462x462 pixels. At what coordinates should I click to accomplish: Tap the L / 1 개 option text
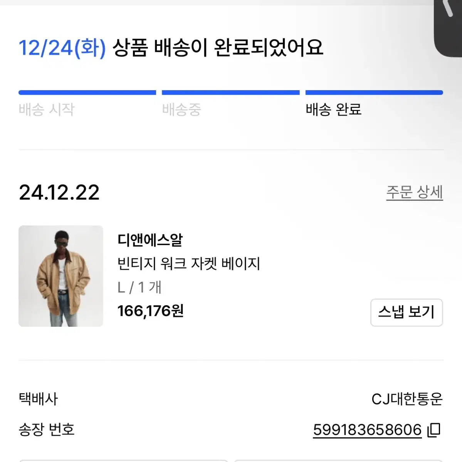point(139,287)
